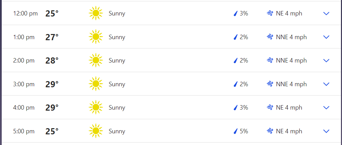Click the raindrop icon next to 5%

[x=235, y=131]
